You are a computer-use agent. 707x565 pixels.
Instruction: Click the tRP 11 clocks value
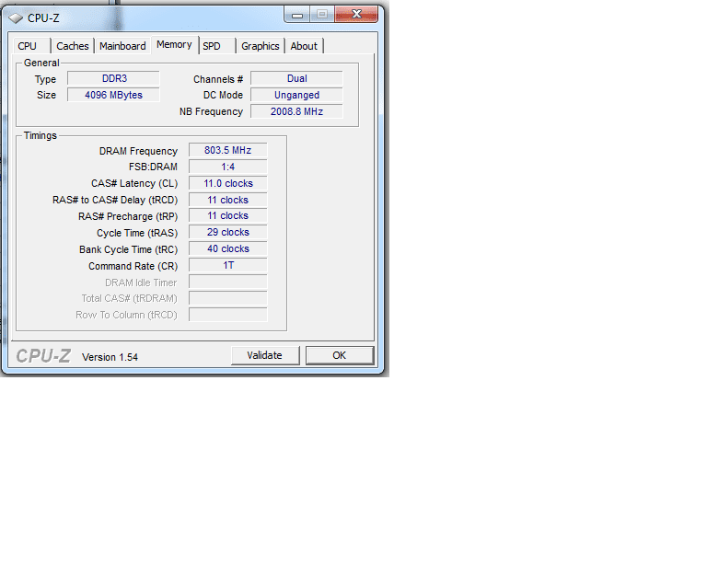228,216
